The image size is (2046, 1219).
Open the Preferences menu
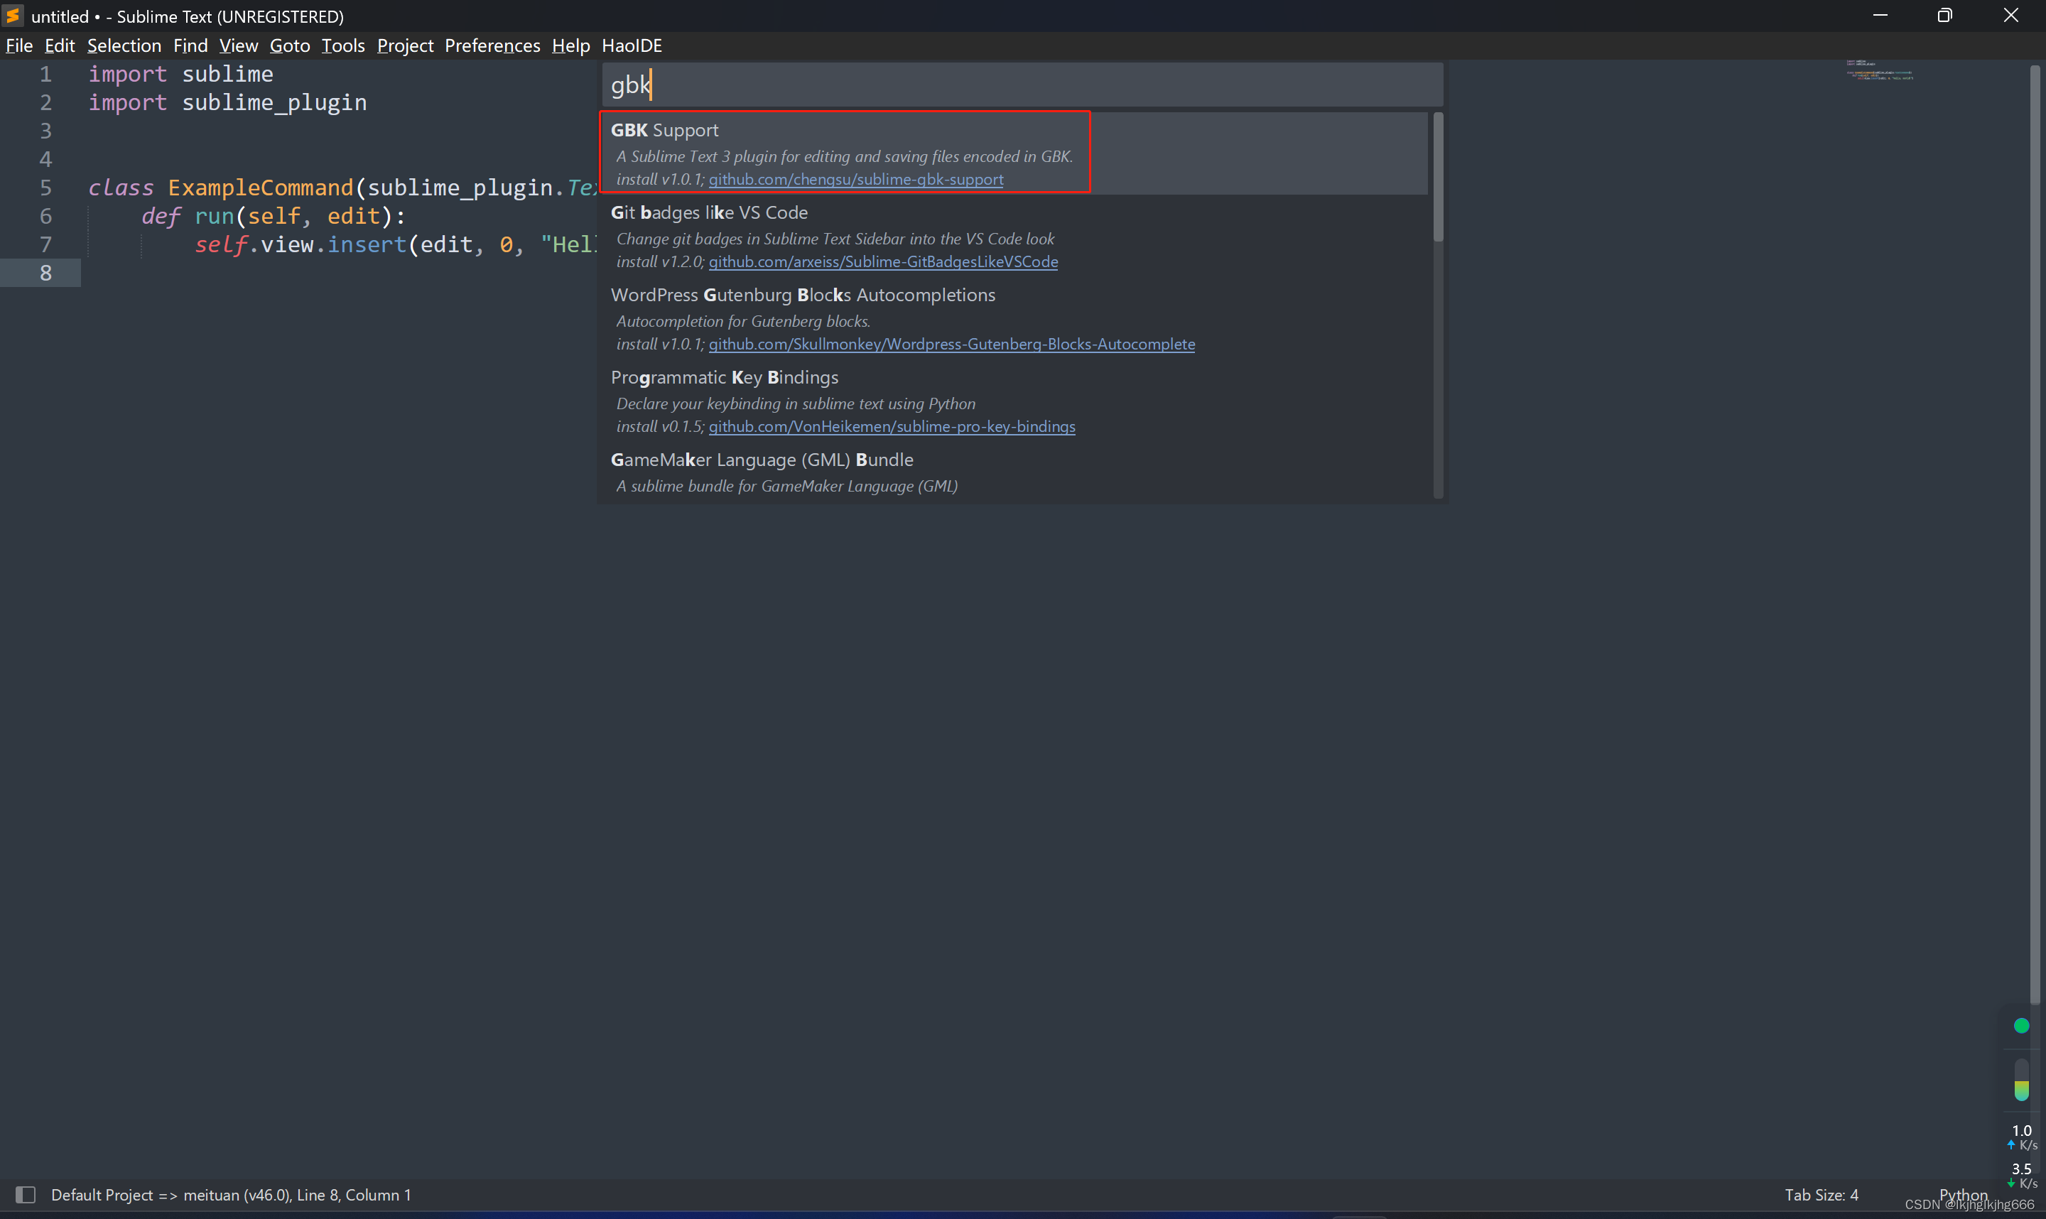[492, 46]
